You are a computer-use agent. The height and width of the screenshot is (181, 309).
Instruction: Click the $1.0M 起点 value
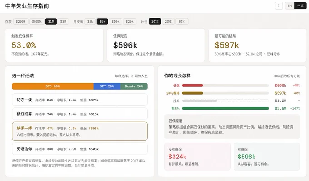point(280,101)
